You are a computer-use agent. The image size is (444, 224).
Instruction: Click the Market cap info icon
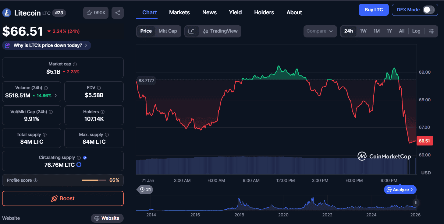click(x=75, y=64)
